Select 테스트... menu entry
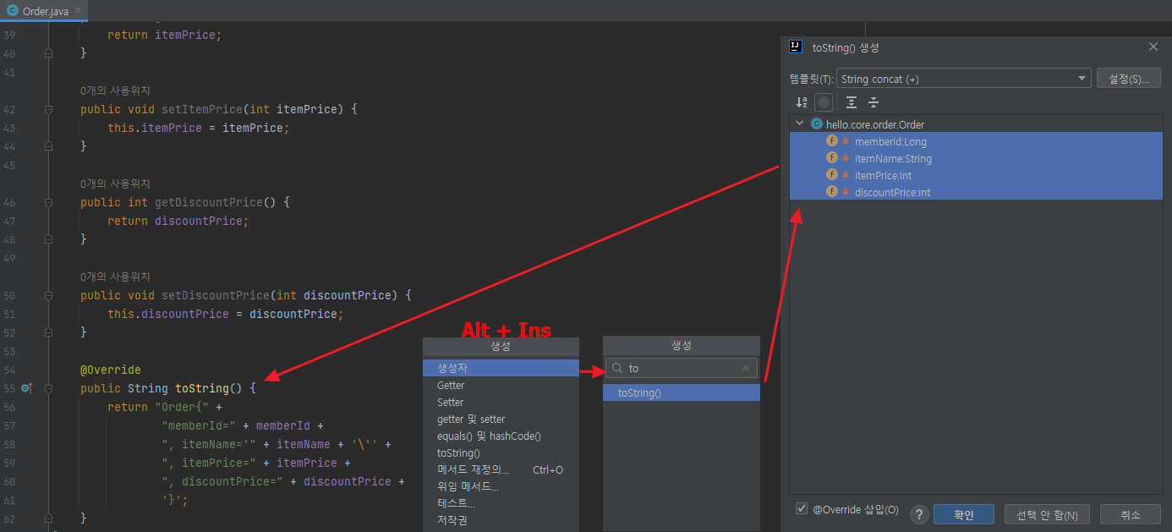 (x=501, y=503)
